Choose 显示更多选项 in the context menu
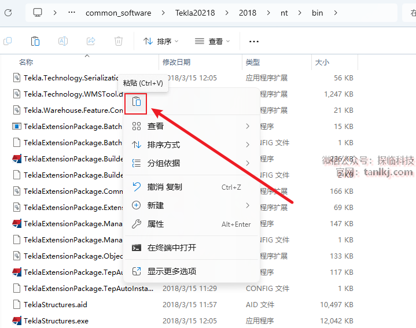 pyautogui.click(x=191, y=271)
